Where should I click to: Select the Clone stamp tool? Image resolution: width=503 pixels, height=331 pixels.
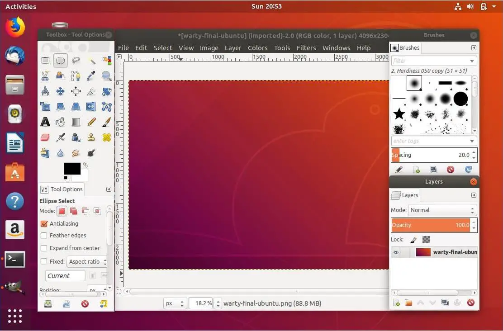point(91,137)
